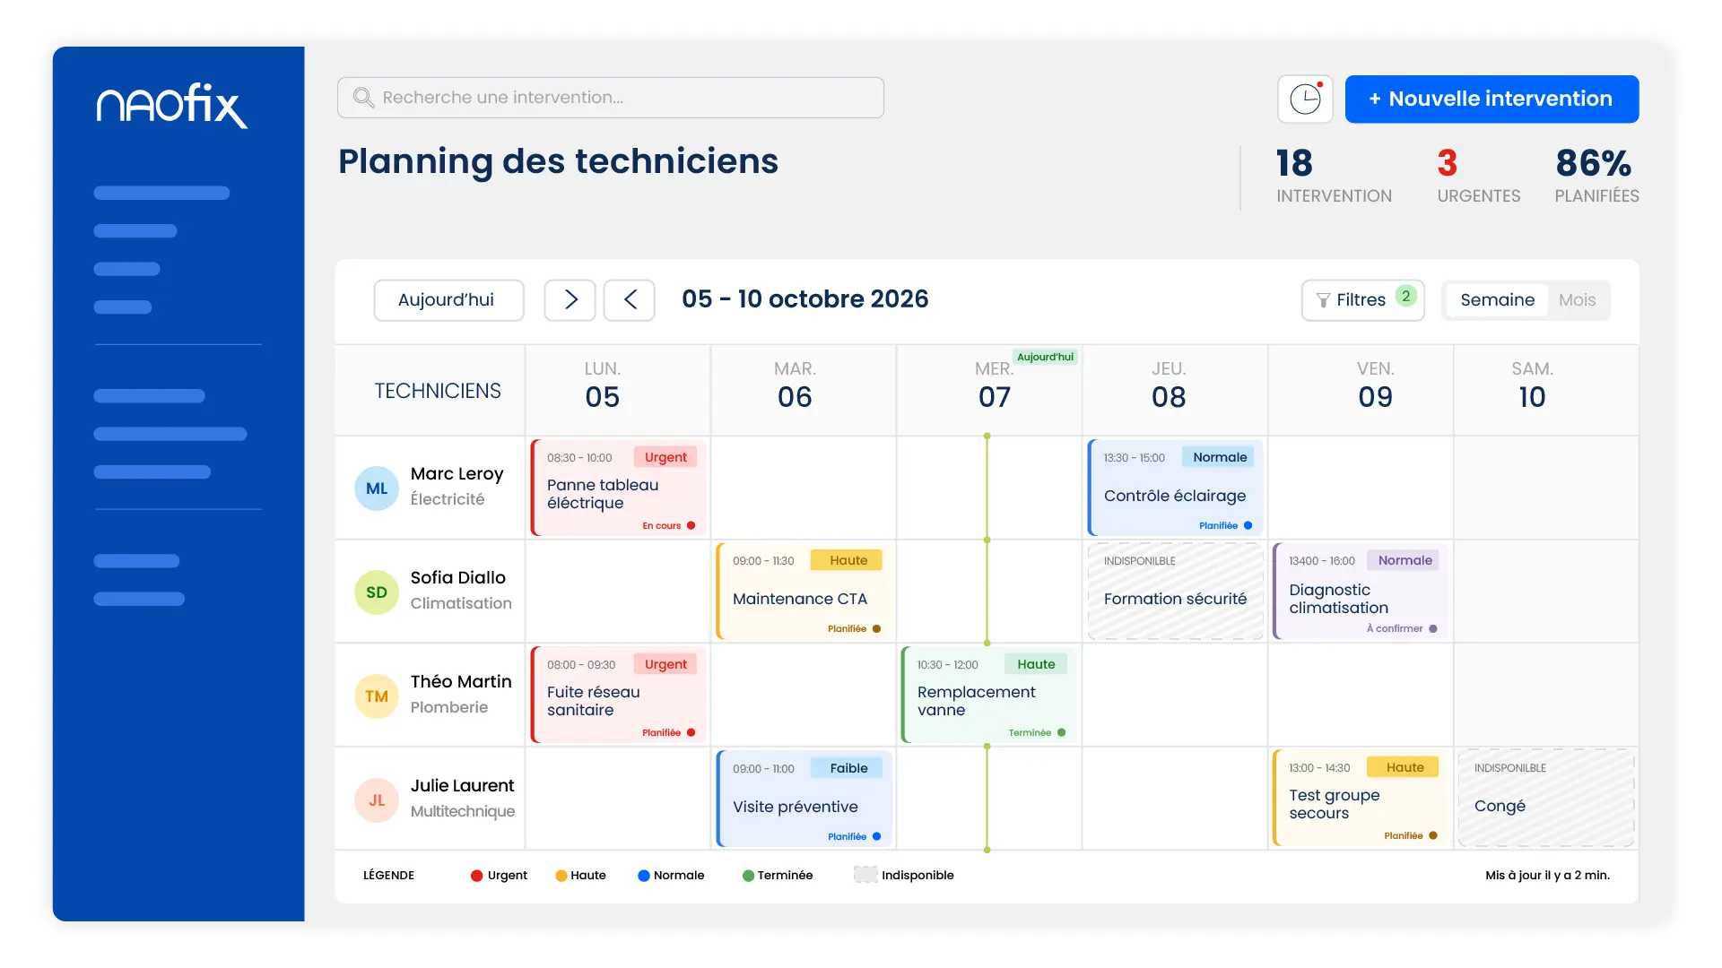Click Urgent tag on Fuite réseau card

665,664
